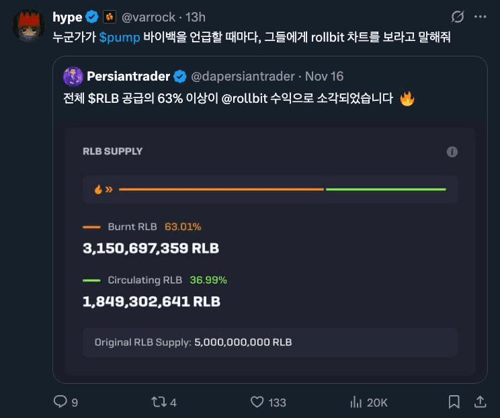Image resolution: width=500 pixels, height=418 pixels.
Task: Click the flame burn icon in the supply bar
Action: click(x=98, y=190)
